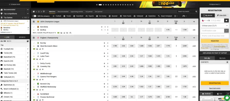Open +439 more markets for Burnley match
230x101 pixels.
[194, 46]
